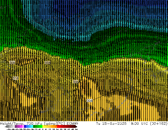Select the bright red 24°C legend swatch

[x=58, y=126]
